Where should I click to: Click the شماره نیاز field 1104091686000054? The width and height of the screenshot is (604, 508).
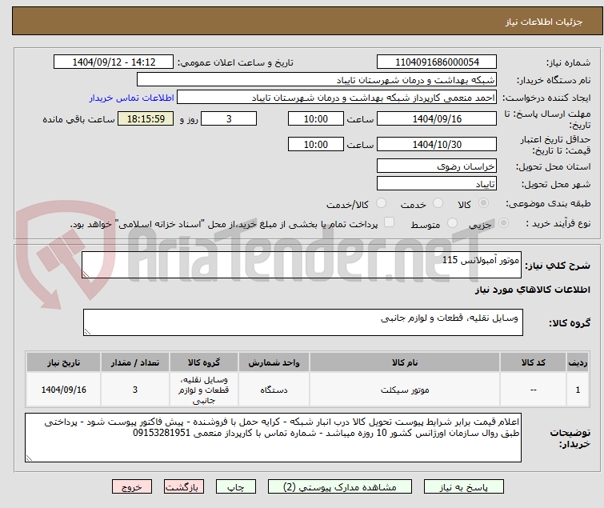point(437,62)
